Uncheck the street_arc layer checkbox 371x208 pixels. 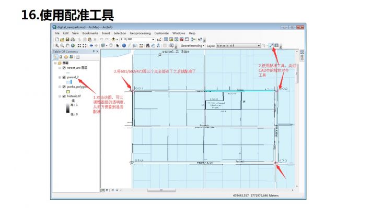64,68
